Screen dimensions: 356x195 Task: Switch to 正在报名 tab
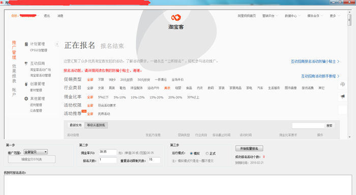point(79,45)
